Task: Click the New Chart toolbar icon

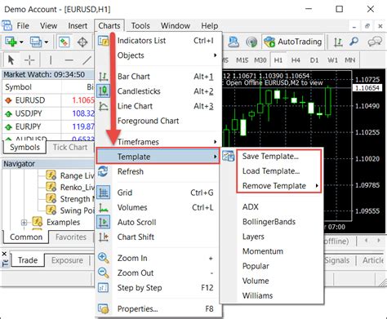Action: [11, 42]
